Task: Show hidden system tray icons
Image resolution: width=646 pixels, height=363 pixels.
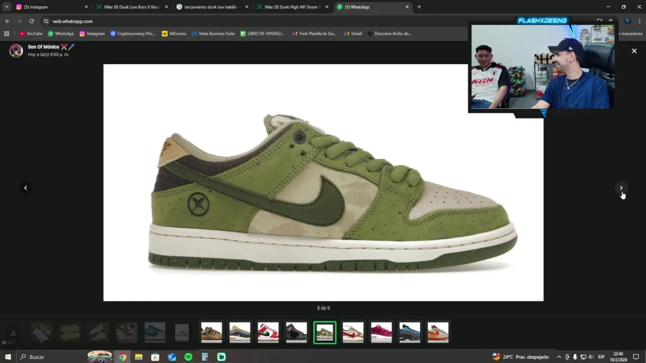Action: pos(559,357)
